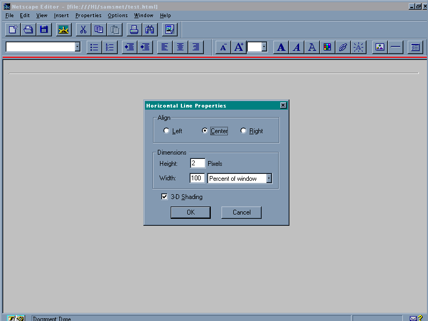Select the Left alignment radio button
428x321 pixels.
pos(166,131)
